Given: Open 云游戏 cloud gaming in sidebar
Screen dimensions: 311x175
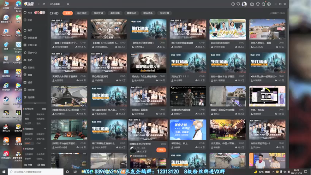Looking at the screenshot, I should pyautogui.click(x=29, y=67).
